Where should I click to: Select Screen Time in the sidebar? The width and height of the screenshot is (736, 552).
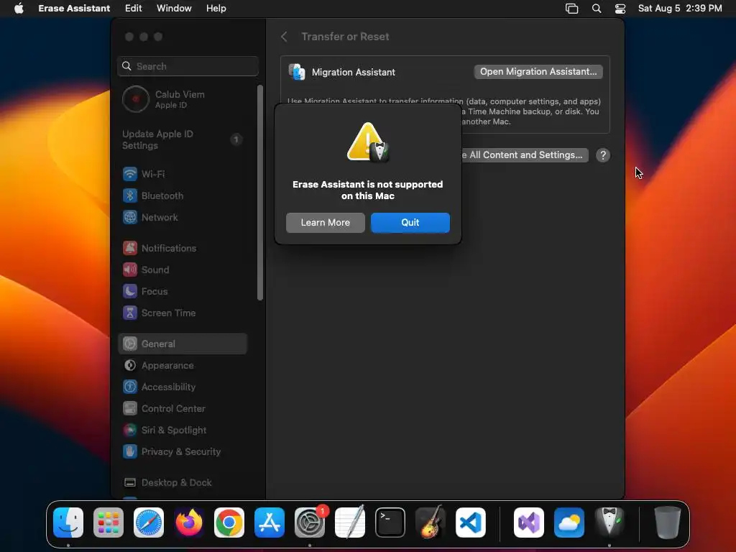coord(183,313)
